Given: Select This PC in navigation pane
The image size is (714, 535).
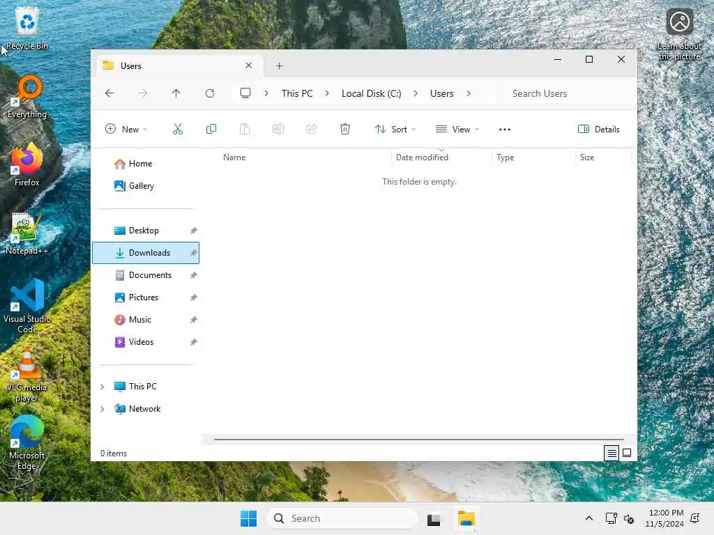Looking at the screenshot, I should tap(146, 387).
